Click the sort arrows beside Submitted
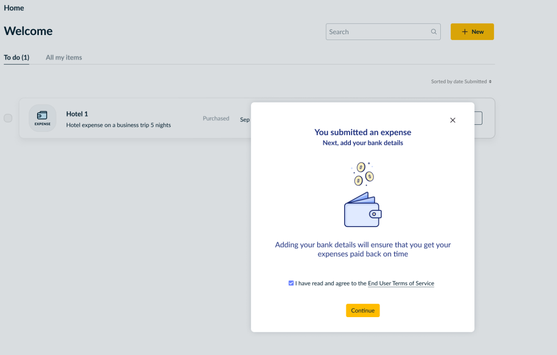557x355 pixels. pyautogui.click(x=490, y=82)
